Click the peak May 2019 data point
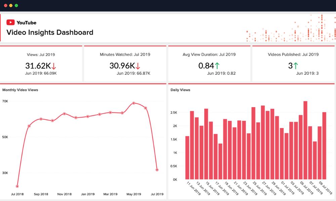This screenshot has width=336, height=201. point(133,103)
